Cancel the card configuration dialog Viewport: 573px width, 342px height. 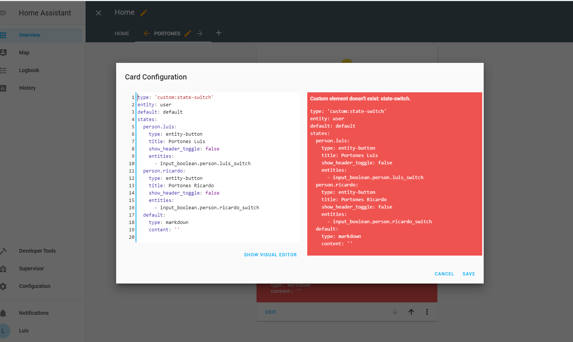click(444, 274)
